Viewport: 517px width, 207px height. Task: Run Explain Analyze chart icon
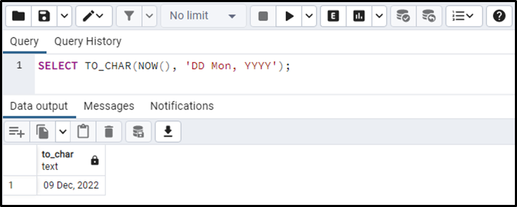(x=359, y=16)
